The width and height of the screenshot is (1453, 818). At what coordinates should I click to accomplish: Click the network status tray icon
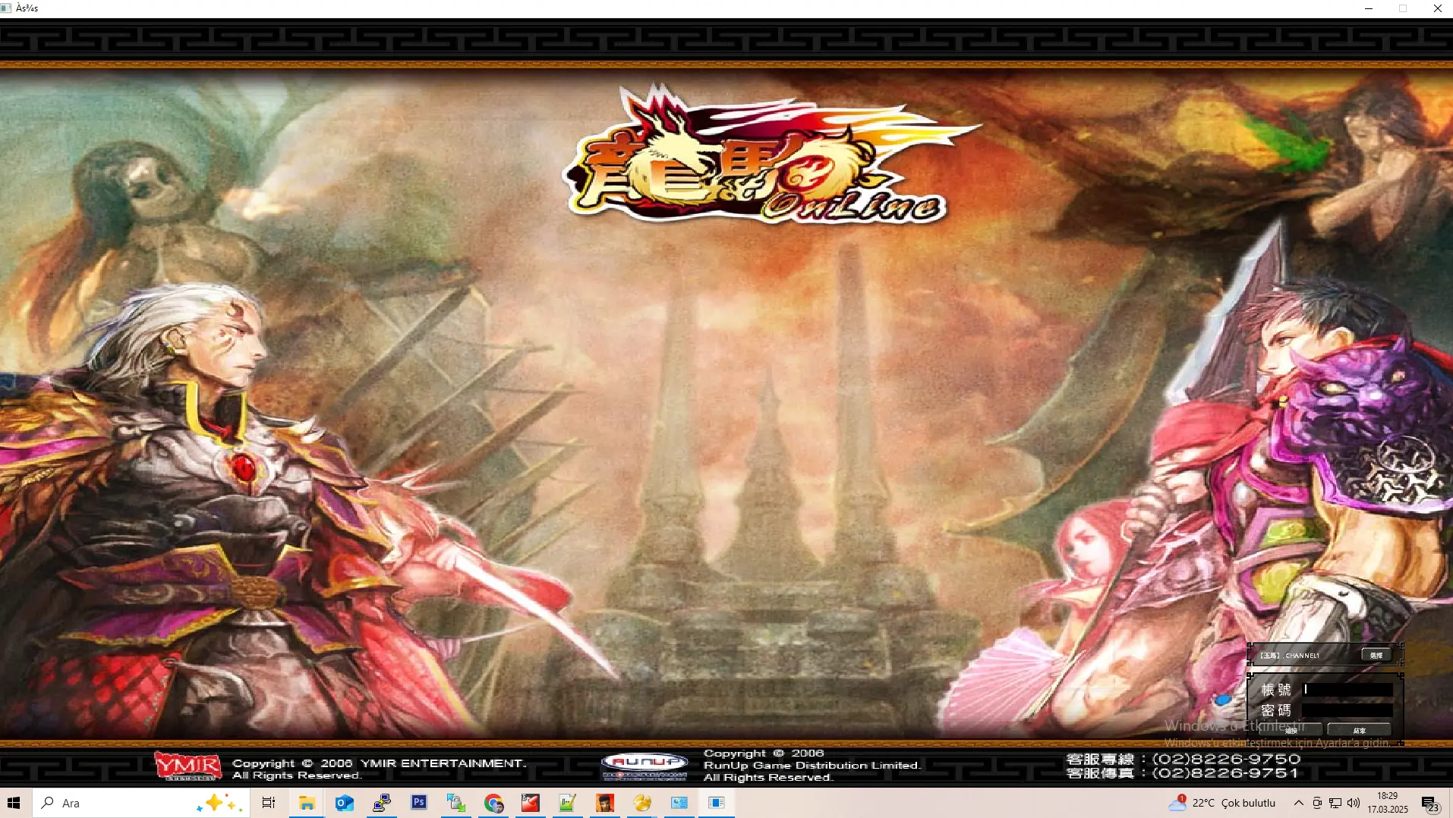coord(1335,803)
